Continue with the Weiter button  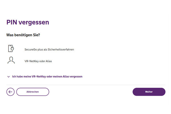coord(149,92)
